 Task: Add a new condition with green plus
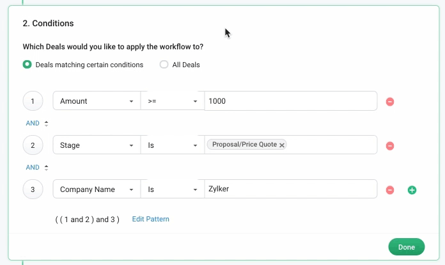[412, 190]
